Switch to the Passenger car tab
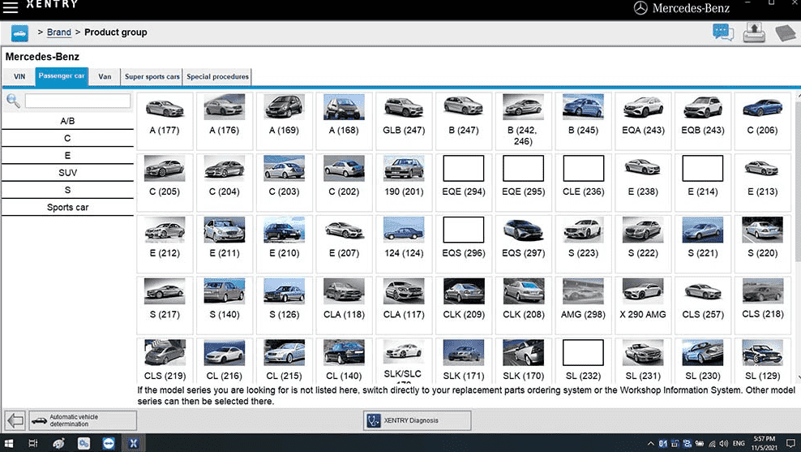The height and width of the screenshot is (452, 801). pos(62,76)
